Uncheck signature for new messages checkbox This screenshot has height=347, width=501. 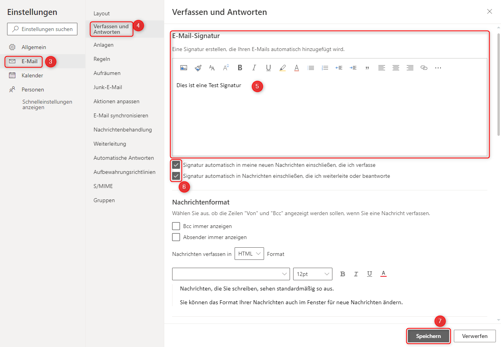point(176,165)
